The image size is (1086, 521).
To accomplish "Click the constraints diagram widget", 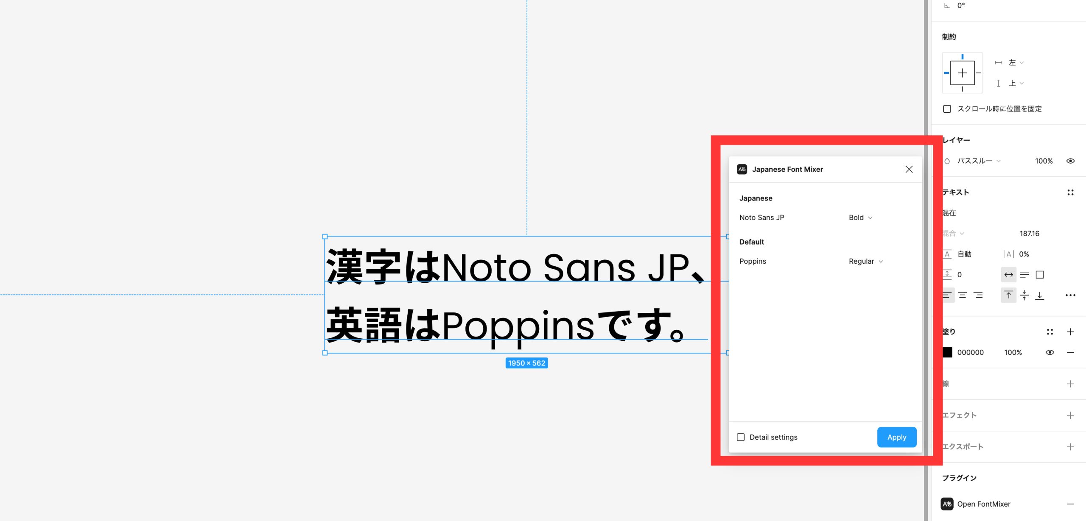I will (x=962, y=73).
